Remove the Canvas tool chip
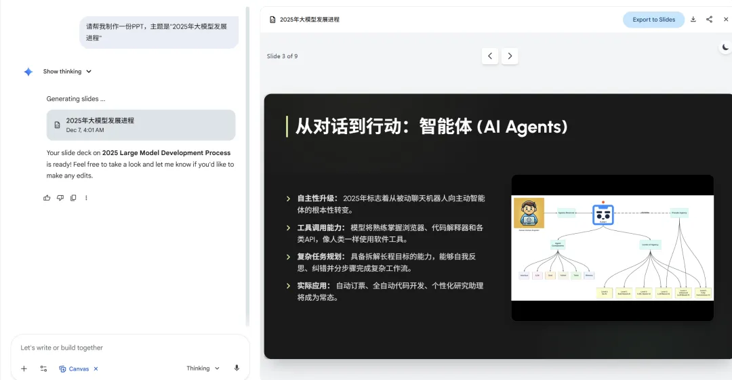732x380 pixels. click(x=96, y=368)
